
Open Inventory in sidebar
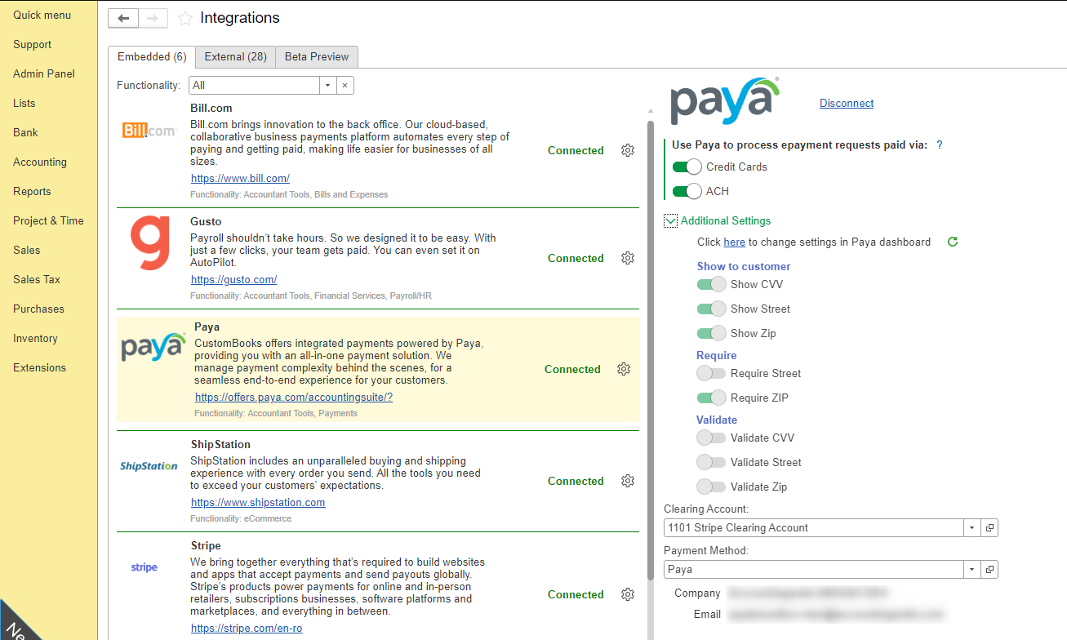click(35, 338)
